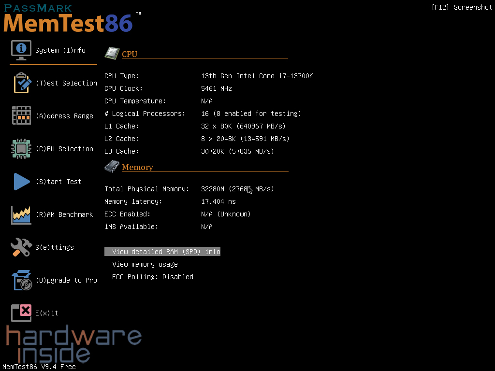This screenshot has height=371, width=495.
Task: Toggle ECC Polling: Disabled option
Action: pyautogui.click(x=152, y=277)
